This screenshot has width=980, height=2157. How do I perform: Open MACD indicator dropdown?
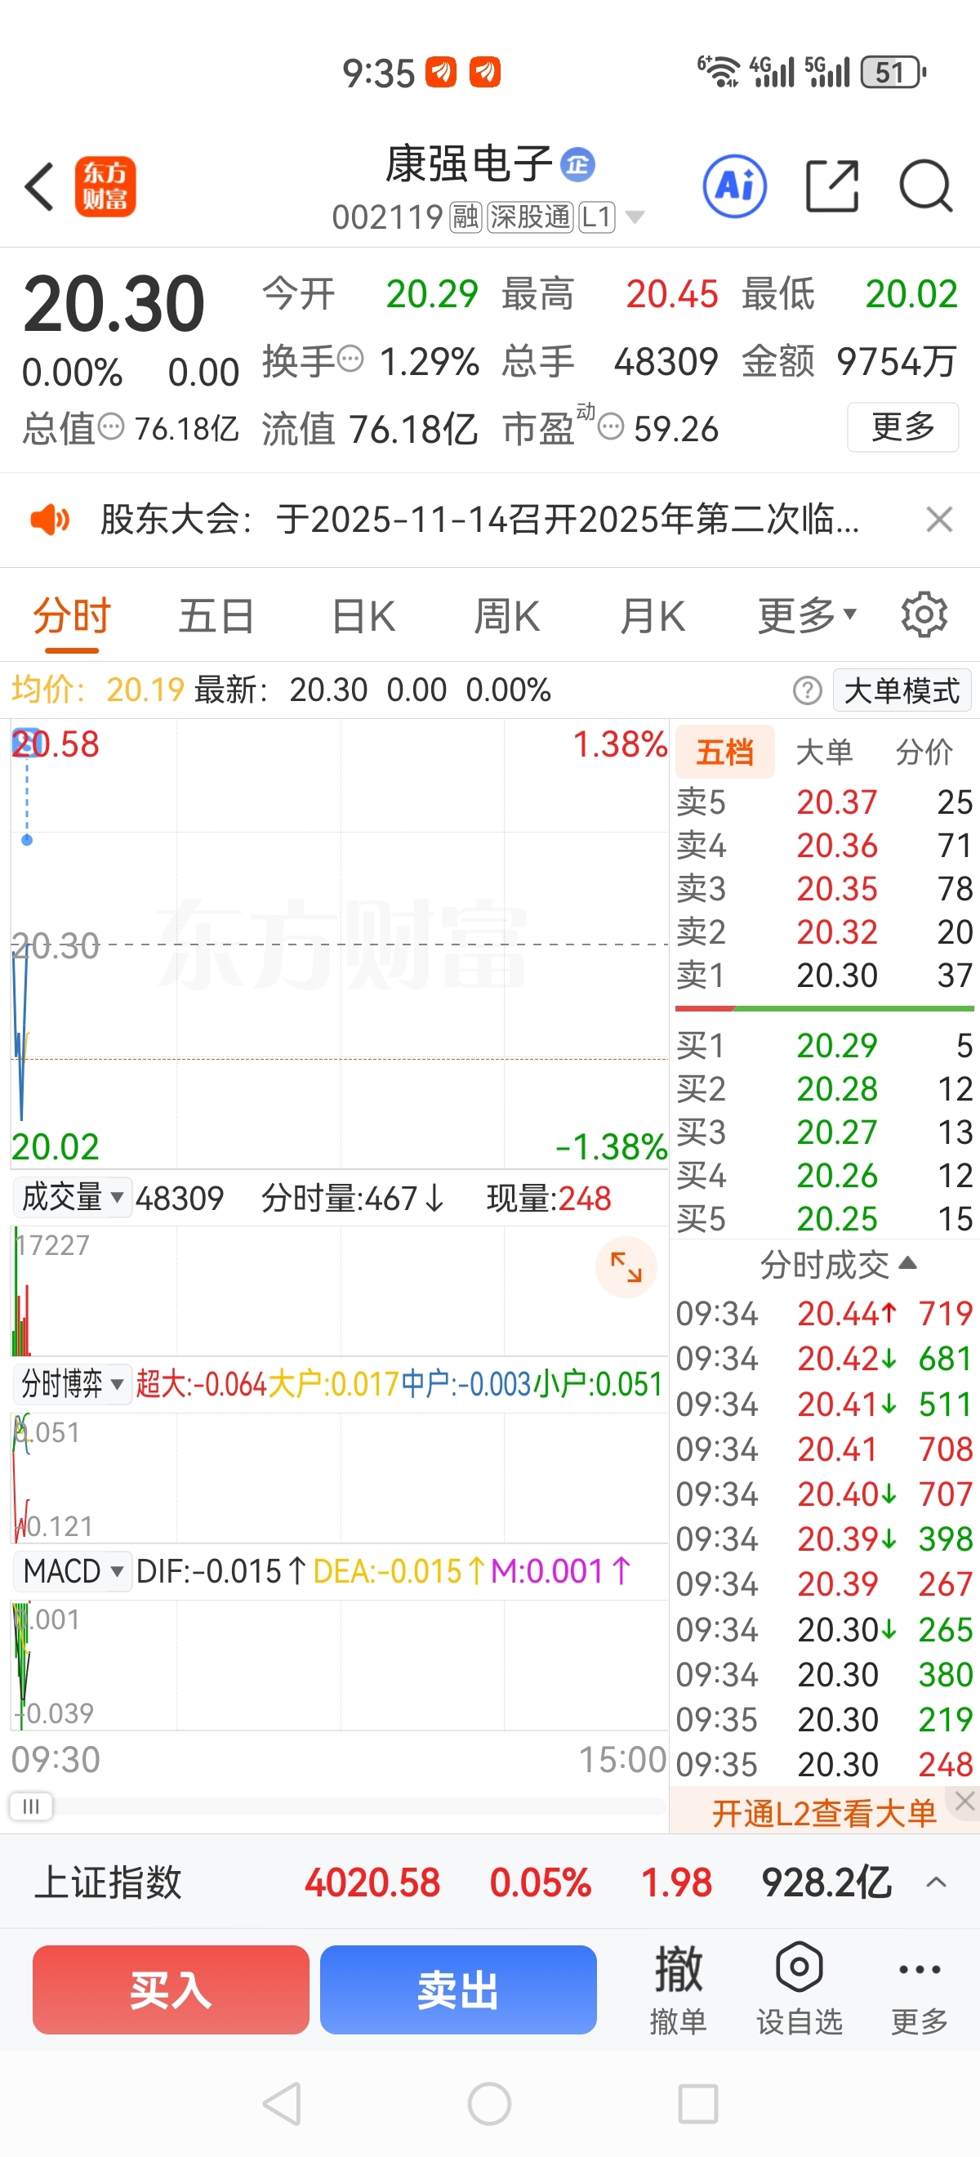[x=73, y=1571]
